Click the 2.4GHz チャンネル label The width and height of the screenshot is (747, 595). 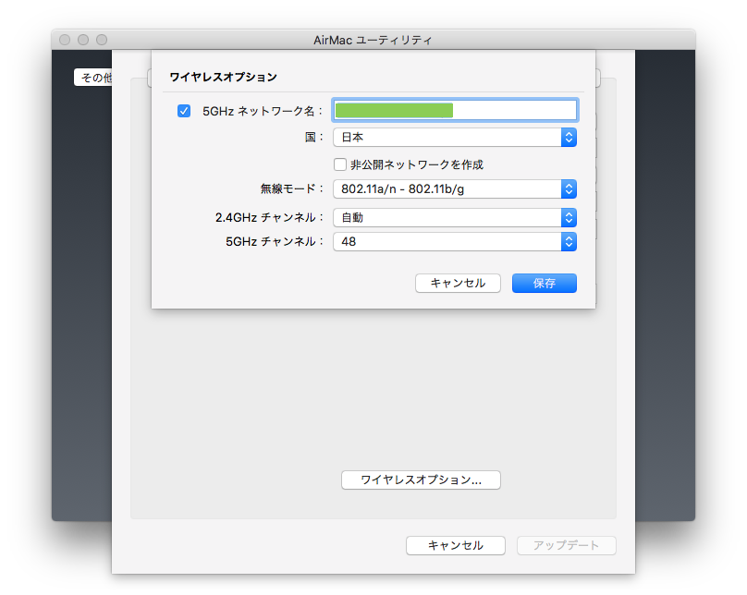click(x=269, y=217)
